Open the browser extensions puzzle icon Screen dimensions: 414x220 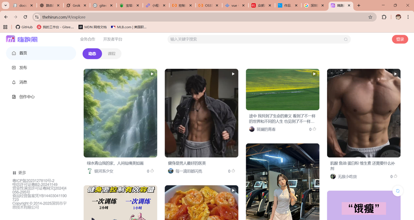tap(384, 17)
